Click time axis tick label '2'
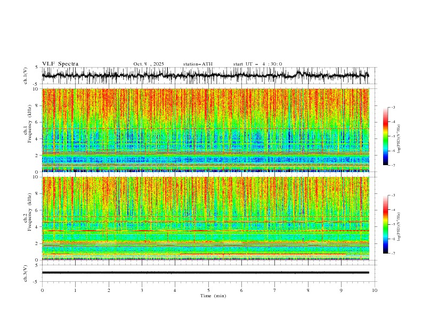 click(109, 290)
